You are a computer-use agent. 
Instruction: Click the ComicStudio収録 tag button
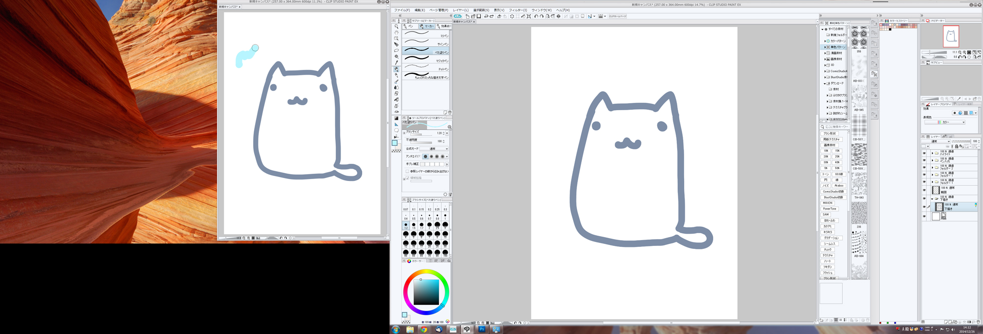(x=833, y=191)
